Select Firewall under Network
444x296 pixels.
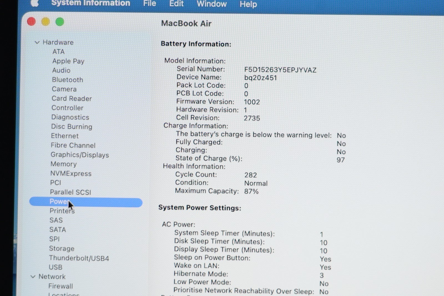[60, 286]
